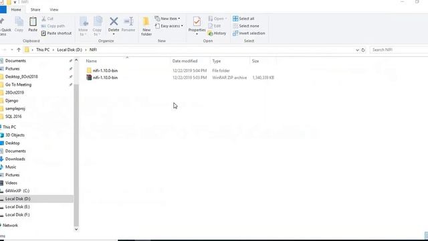Switch to the Share ribbon tab
The width and height of the screenshot is (428, 241).
[x=35, y=9]
